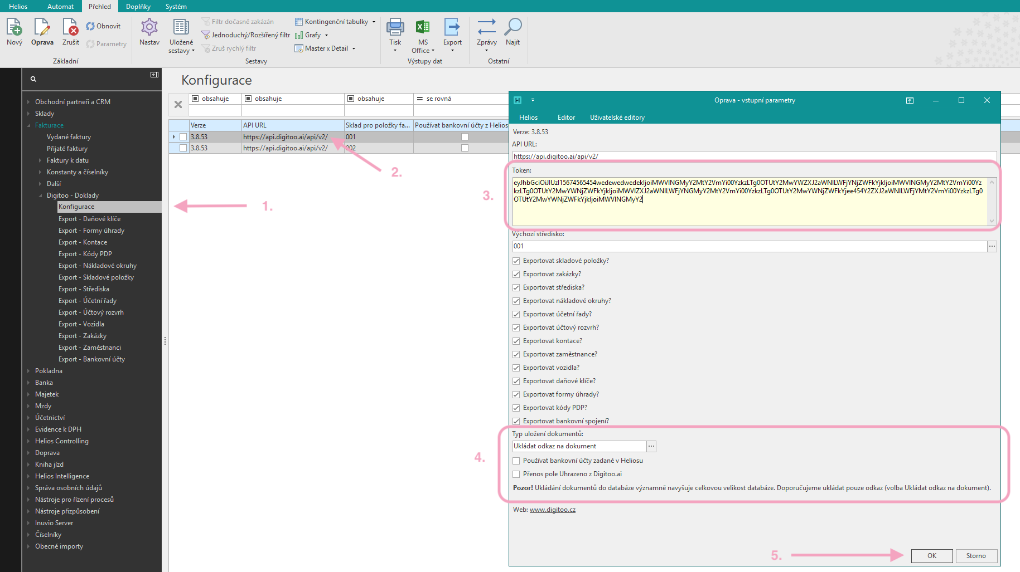The height and width of the screenshot is (572, 1020).
Task: Open the Nastav settings gear
Action: point(149,27)
